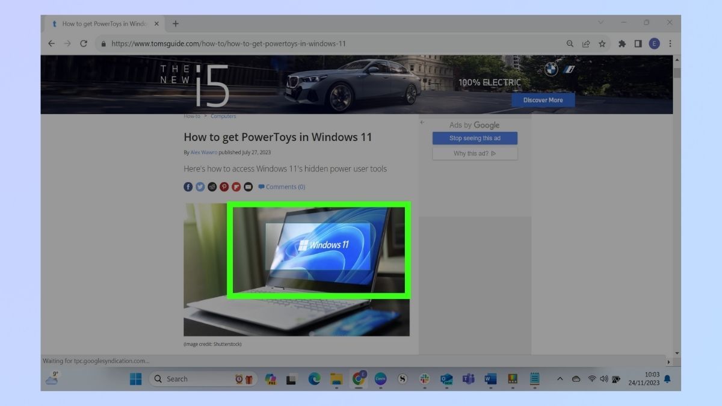Image resolution: width=722 pixels, height=406 pixels.
Task: Expand the browser profile menu dropdown
Action: pos(654,43)
